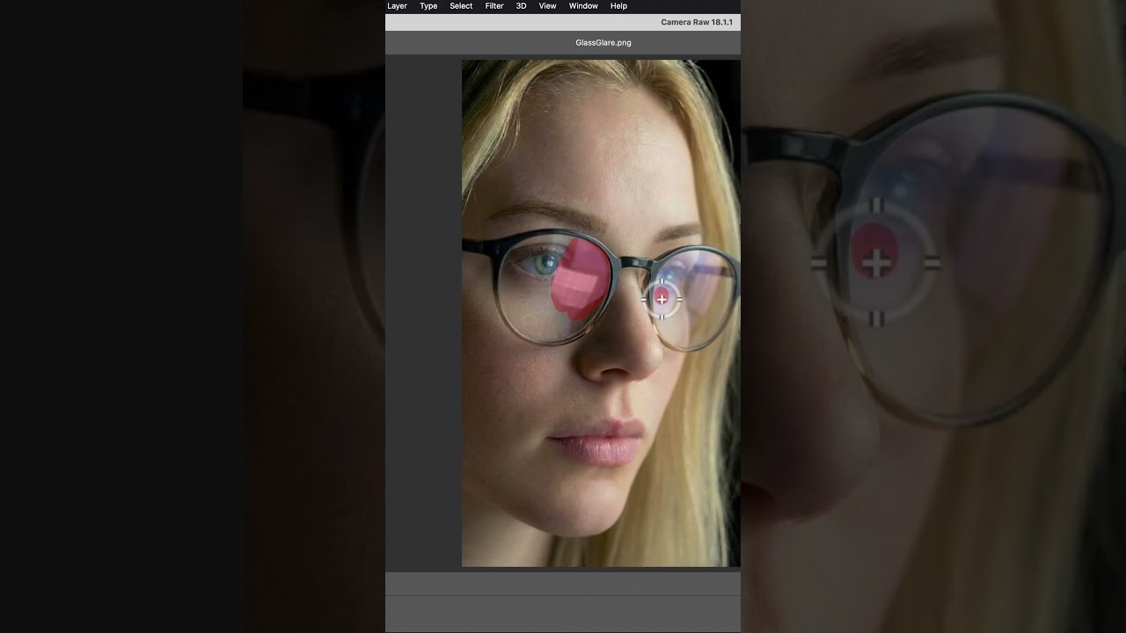Open the View menu
The image size is (1126, 633).
click(x=547, y=6)
